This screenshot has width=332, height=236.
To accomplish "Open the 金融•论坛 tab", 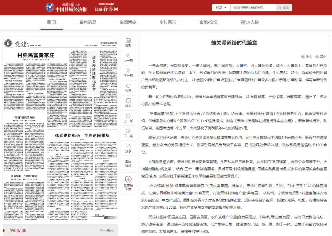I will pyautogui.click(x=208, y=22).
